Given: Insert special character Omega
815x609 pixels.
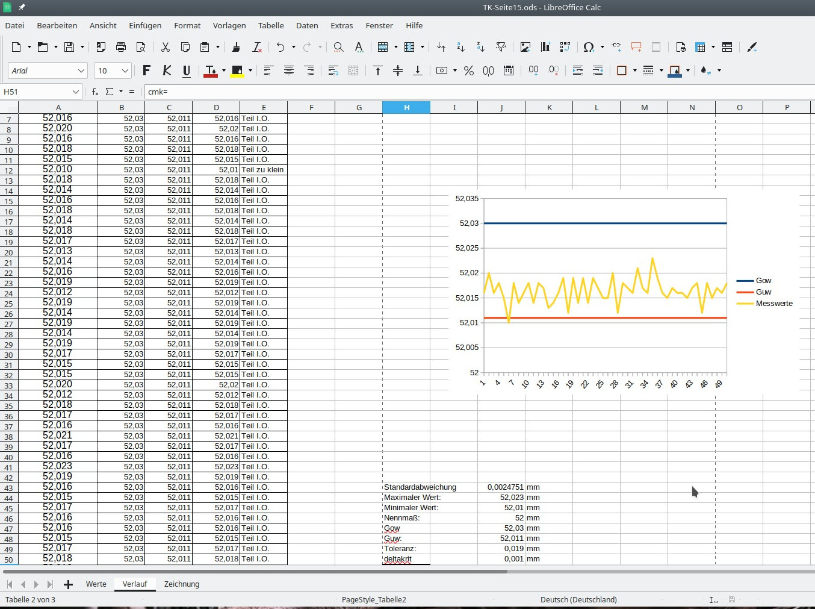Looking at the screenshot, I should pyautogui.click(x=589, y=47).
